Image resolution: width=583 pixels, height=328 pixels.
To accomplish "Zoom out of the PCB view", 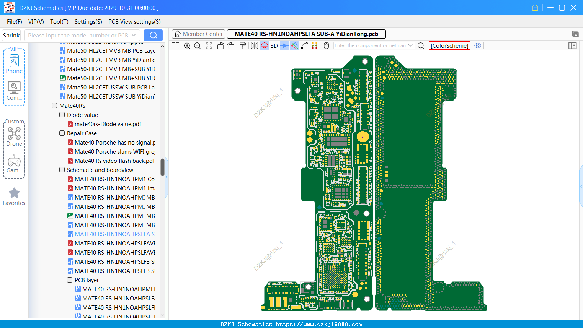I will [x=198, y=45].
